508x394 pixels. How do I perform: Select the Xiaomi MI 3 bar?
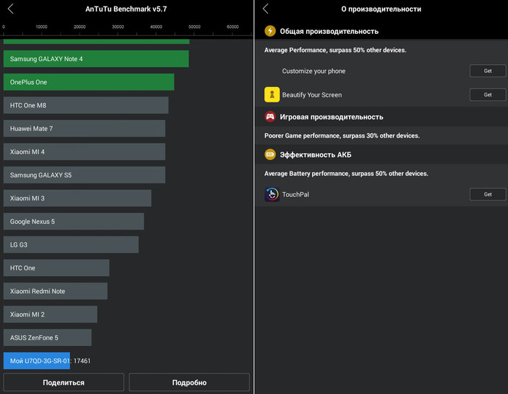click(x=77, y=198)
